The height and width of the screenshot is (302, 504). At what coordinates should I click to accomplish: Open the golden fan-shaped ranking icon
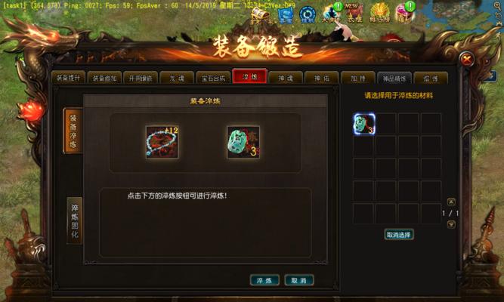click(380, 14)
